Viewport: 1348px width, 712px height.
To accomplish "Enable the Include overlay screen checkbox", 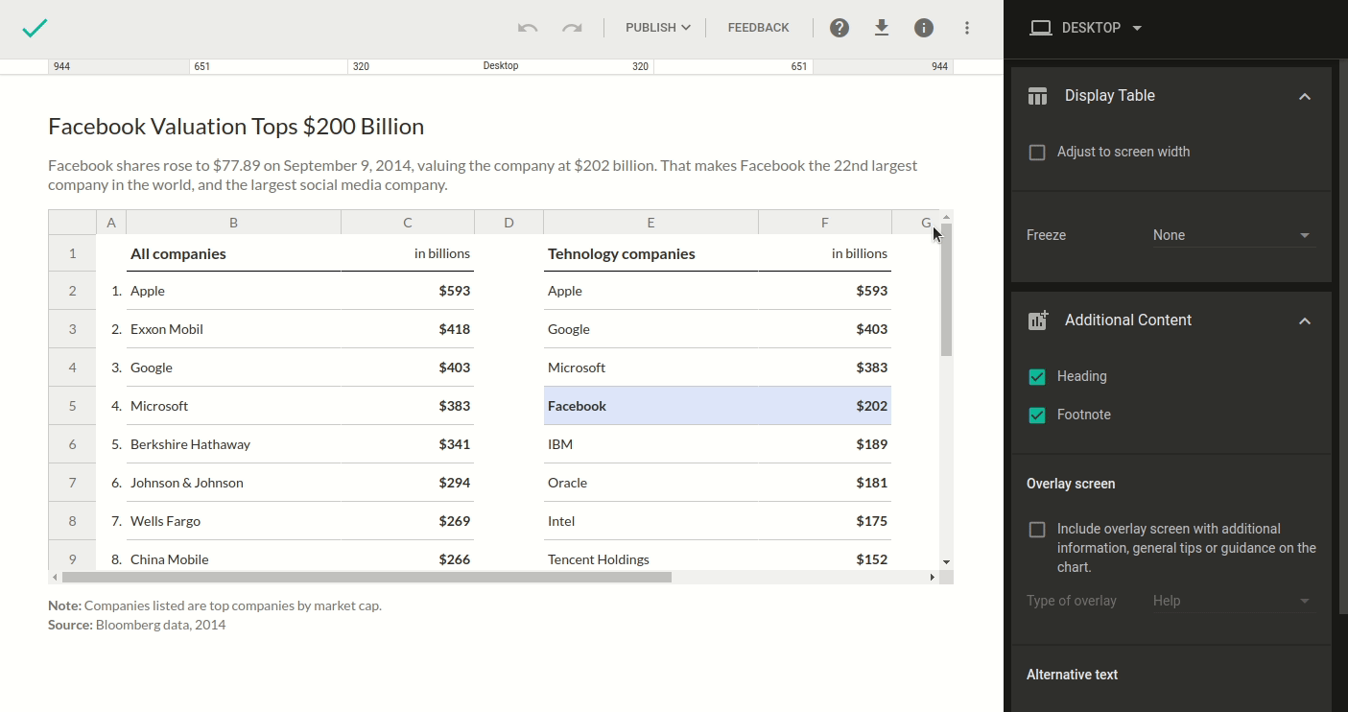I will point(1037,530).
